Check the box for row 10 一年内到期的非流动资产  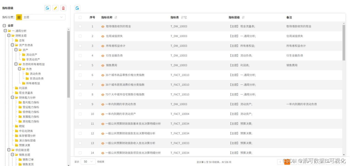tap(80, 114)
